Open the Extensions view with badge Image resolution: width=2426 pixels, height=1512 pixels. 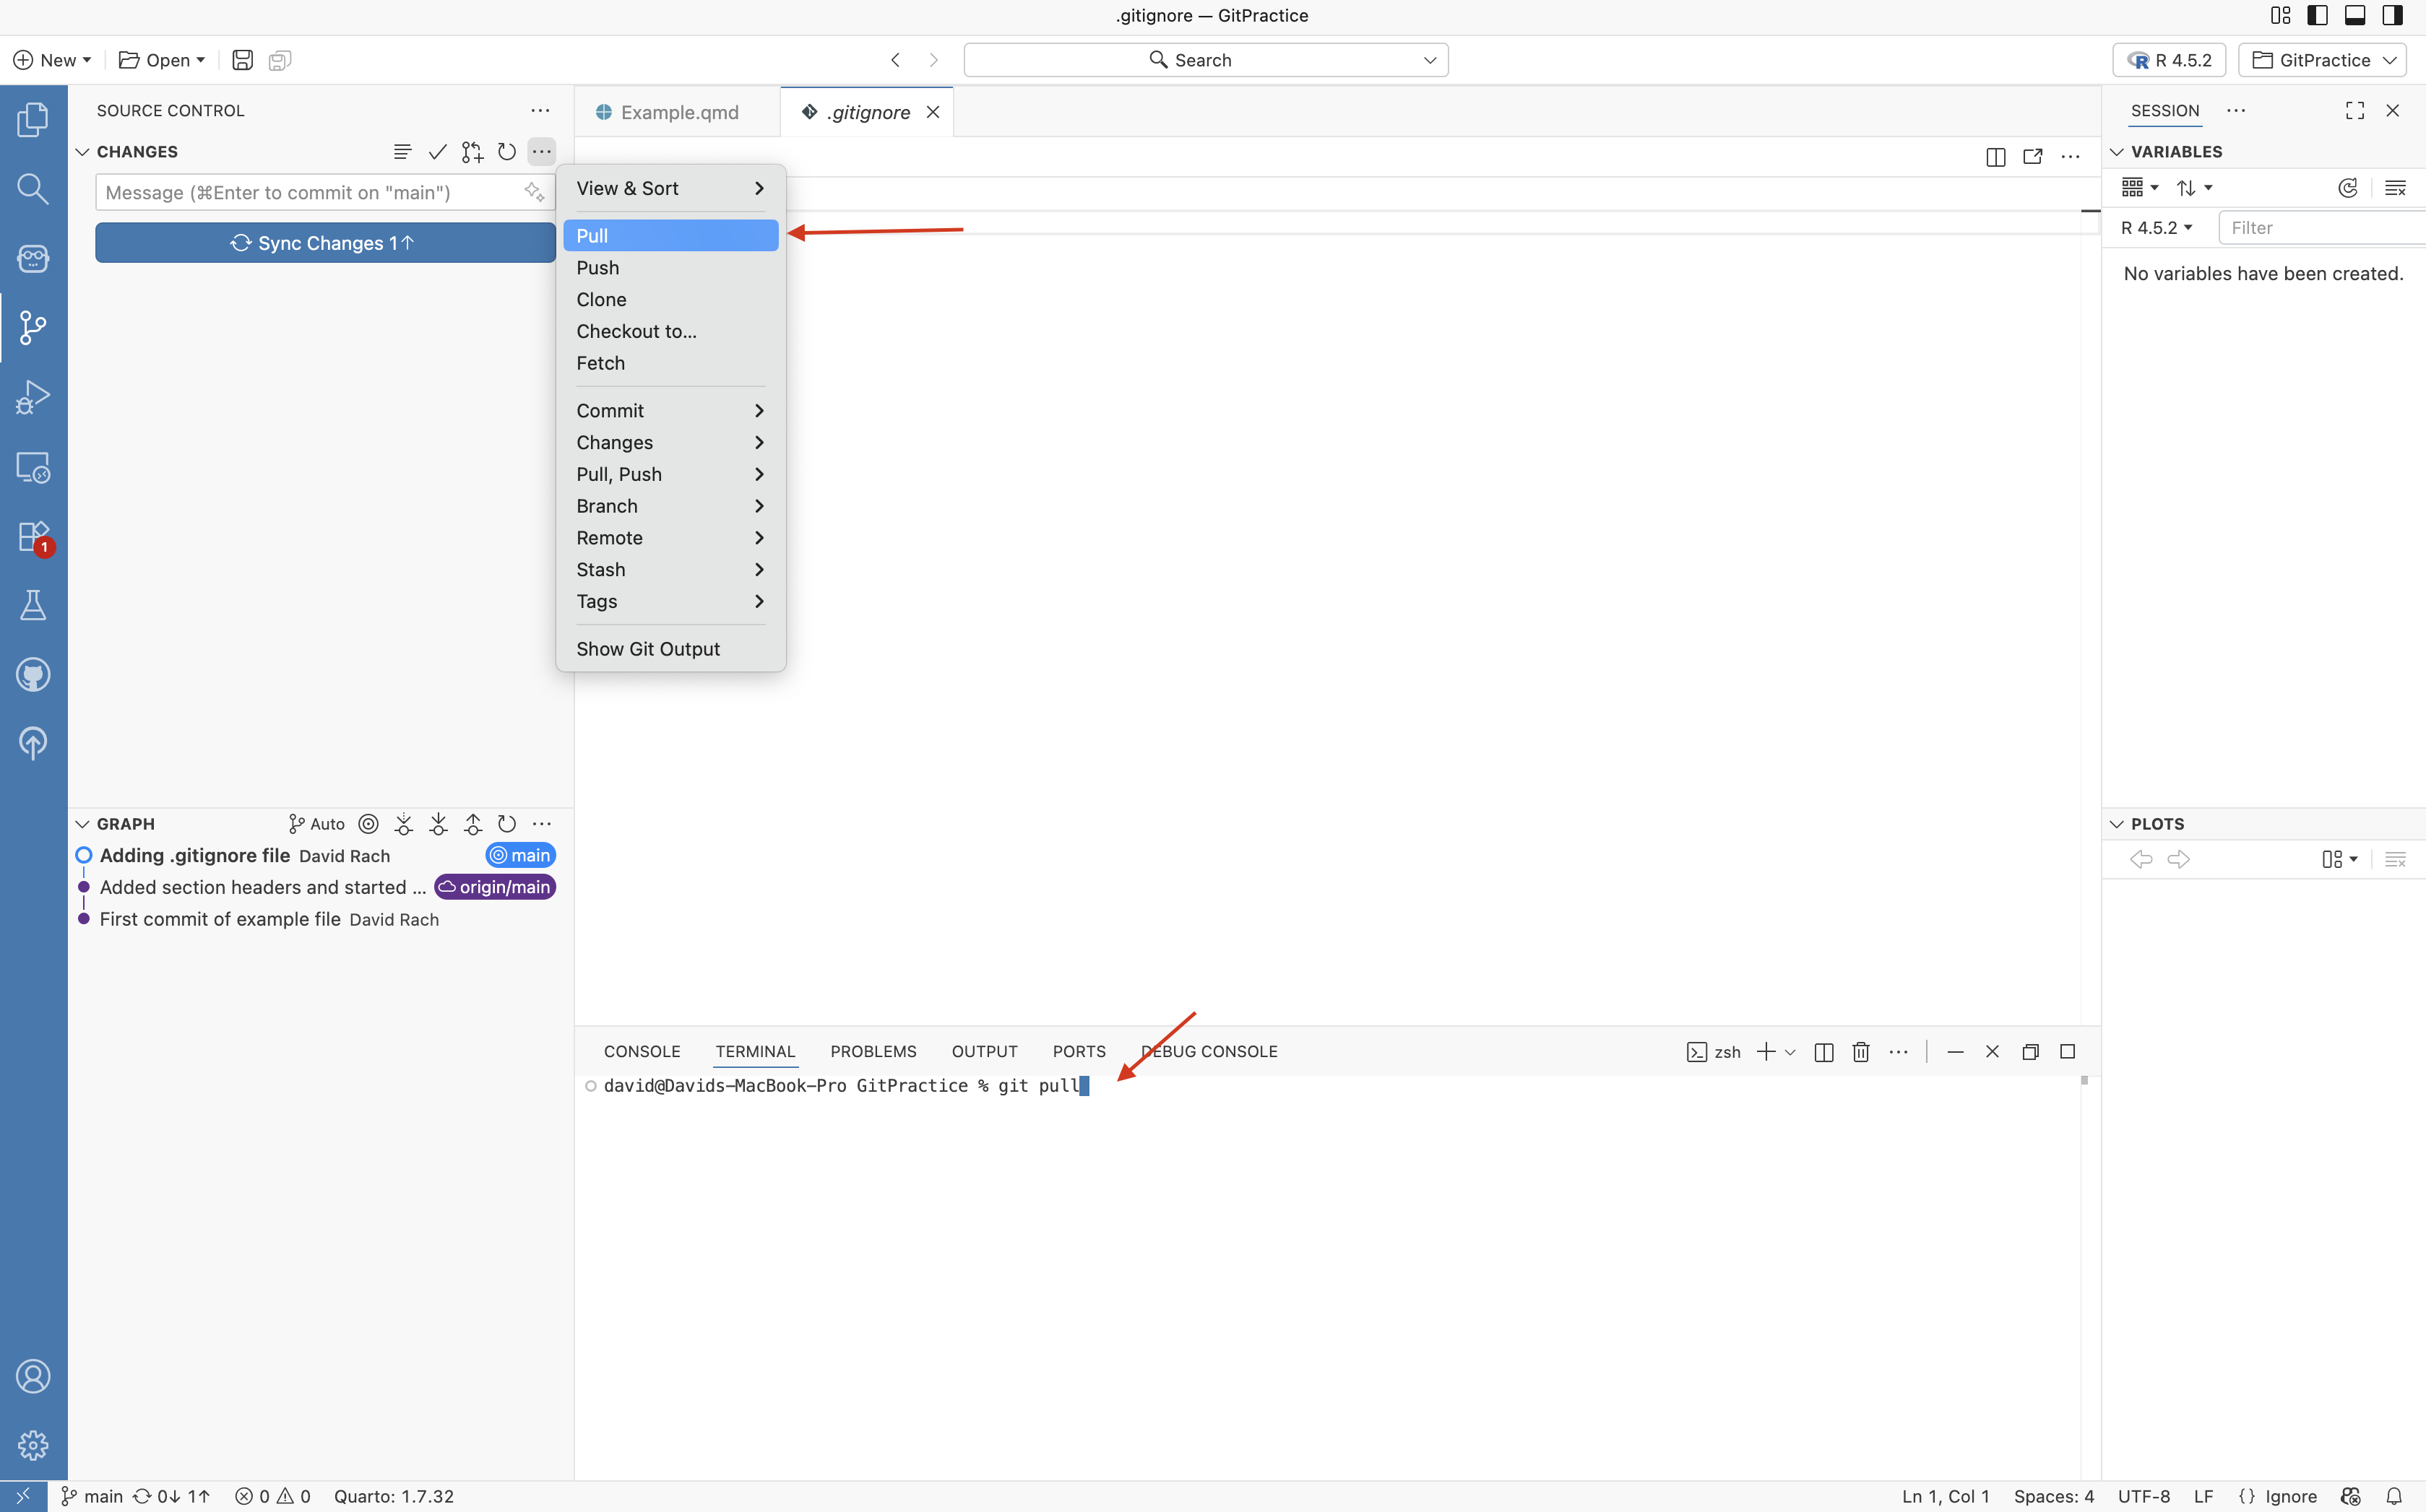point(33,536)
